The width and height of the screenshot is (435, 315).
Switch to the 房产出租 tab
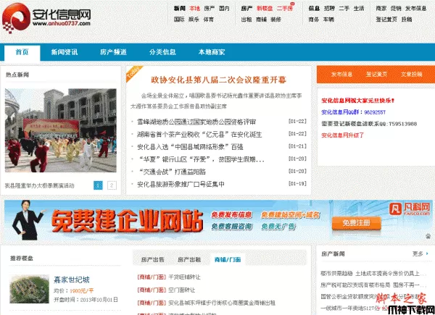[x=189, y=259]
